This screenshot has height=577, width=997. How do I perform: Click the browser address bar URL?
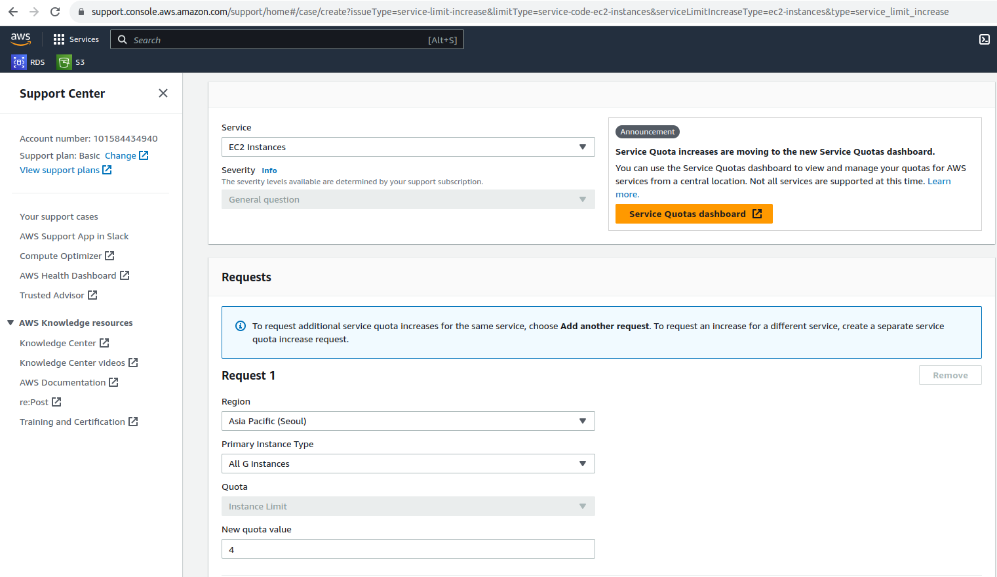pyautogui.click(x=520, y=12)
